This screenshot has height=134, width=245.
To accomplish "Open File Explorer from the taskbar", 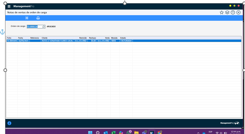I will (136, 132).
